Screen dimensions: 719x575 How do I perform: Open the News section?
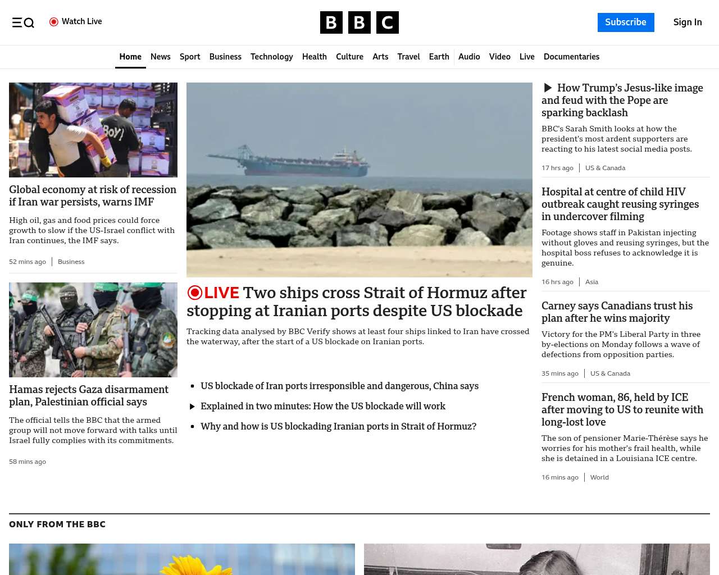coord(161,57)
